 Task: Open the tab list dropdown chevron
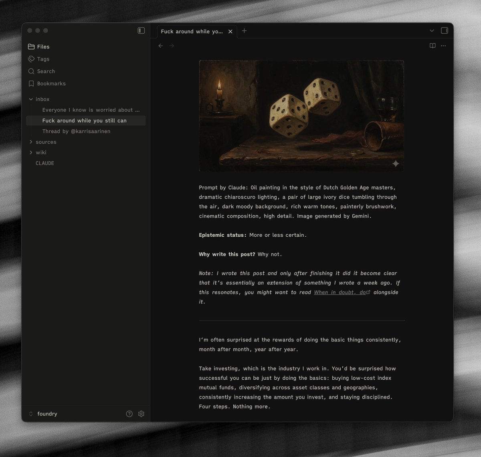[432, 31]
